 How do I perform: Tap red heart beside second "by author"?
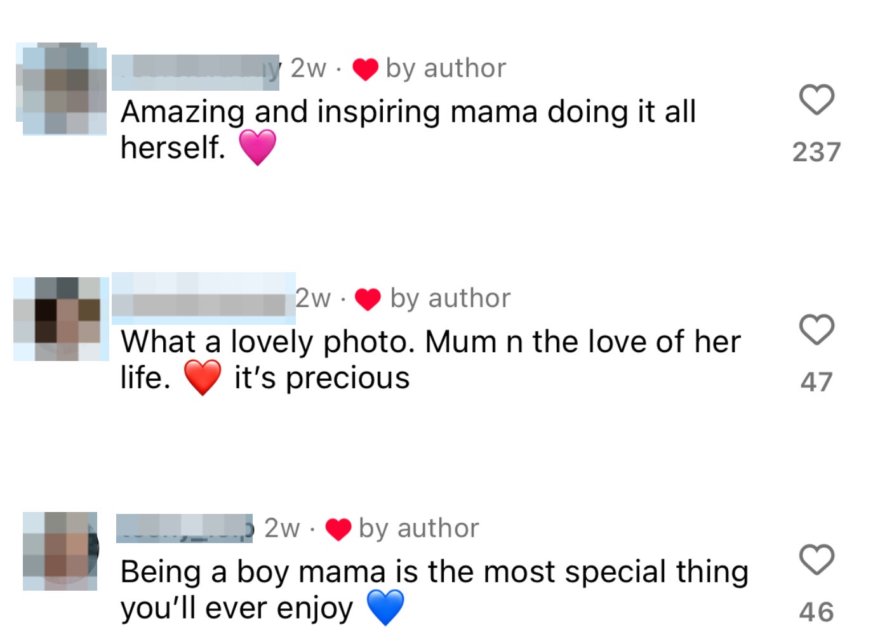368,299
